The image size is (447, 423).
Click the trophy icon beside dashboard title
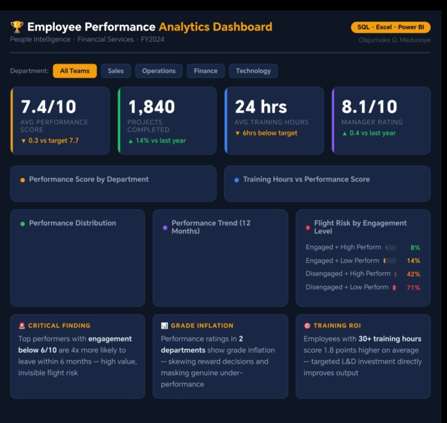(17, 27)
